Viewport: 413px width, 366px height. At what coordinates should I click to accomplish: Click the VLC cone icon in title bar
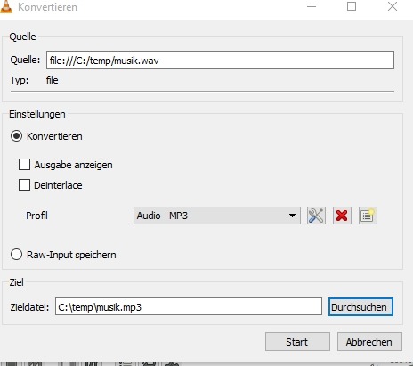coord(6,6)
